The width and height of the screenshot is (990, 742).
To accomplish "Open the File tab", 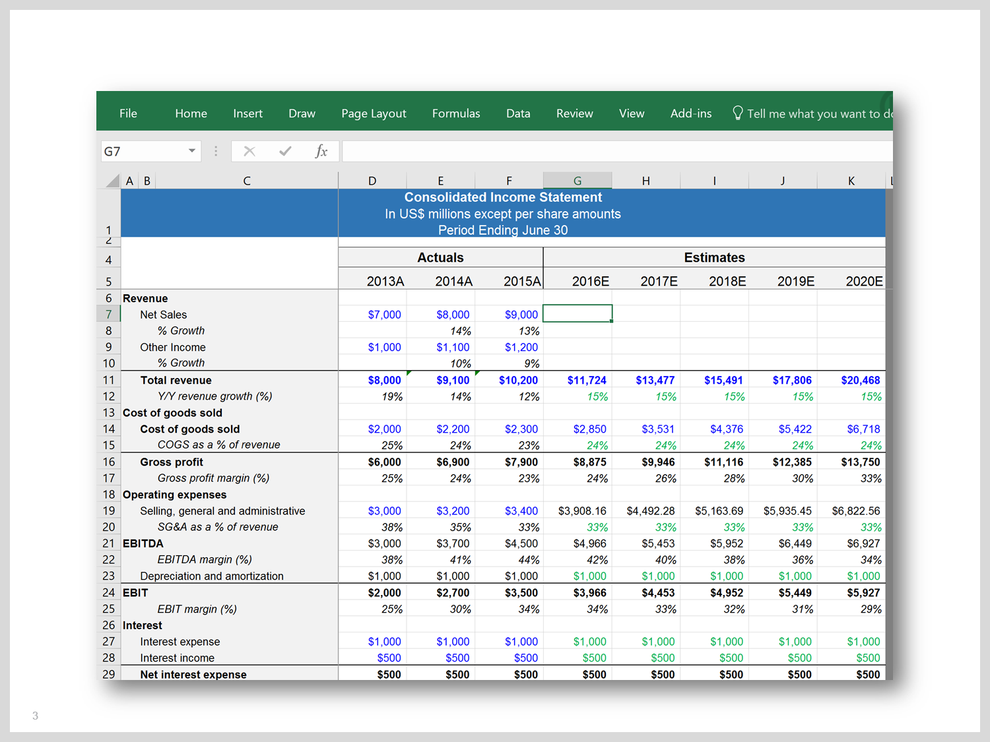I will point(128,113).
